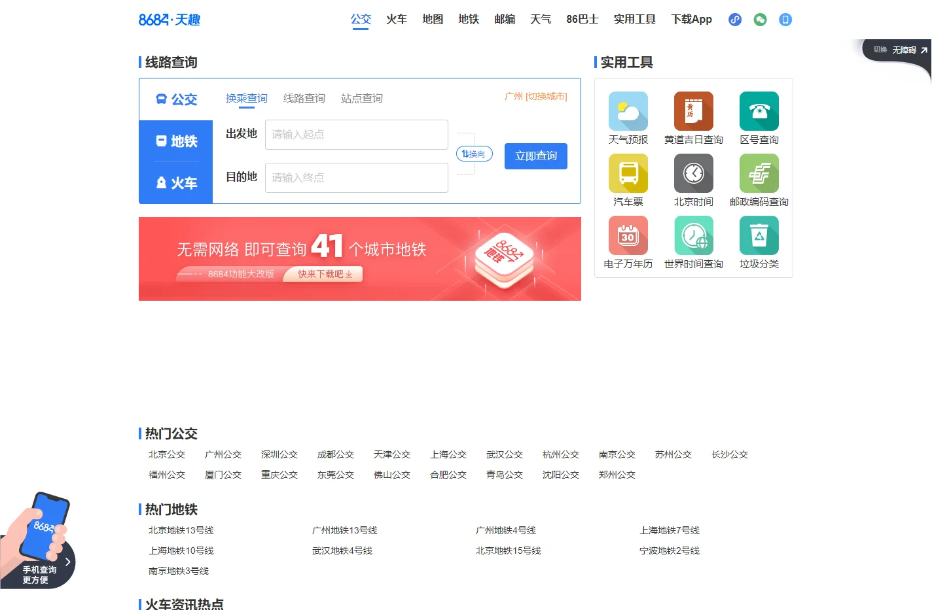Open the 手机查询更方便 phone widget
The width and height of the screenshot is (932, 610).
pos(37,541)
